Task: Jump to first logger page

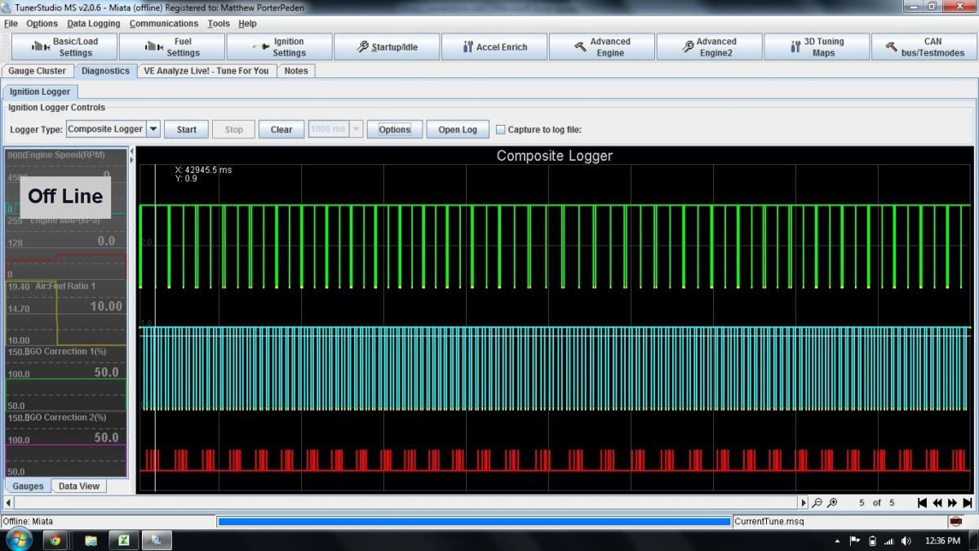Action: click(922, 503)
